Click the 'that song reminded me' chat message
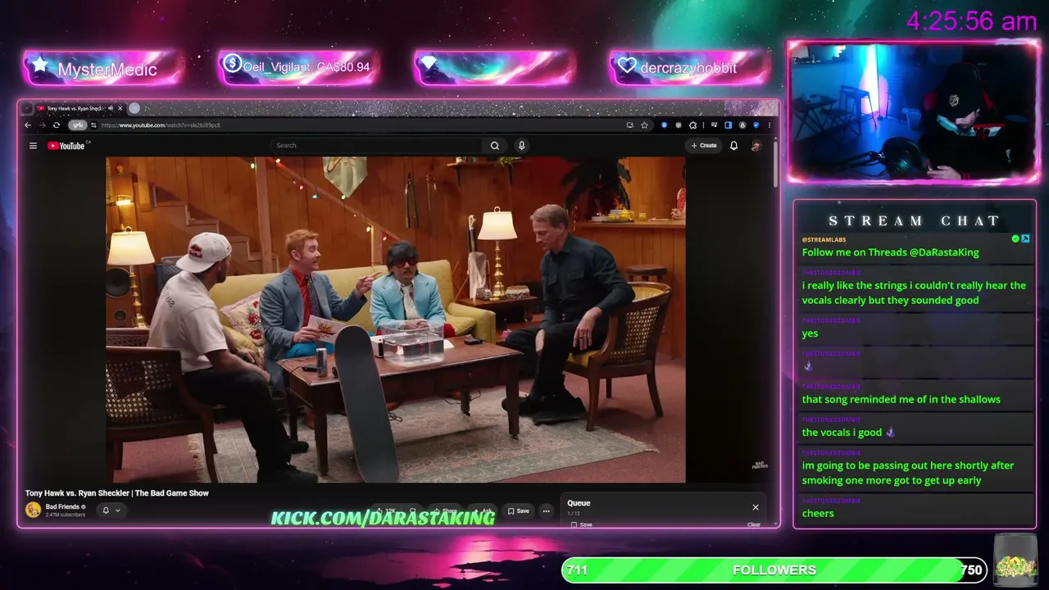 click(901, 399)
